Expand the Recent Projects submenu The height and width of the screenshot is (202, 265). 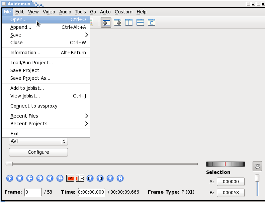(x=46, y=124)
